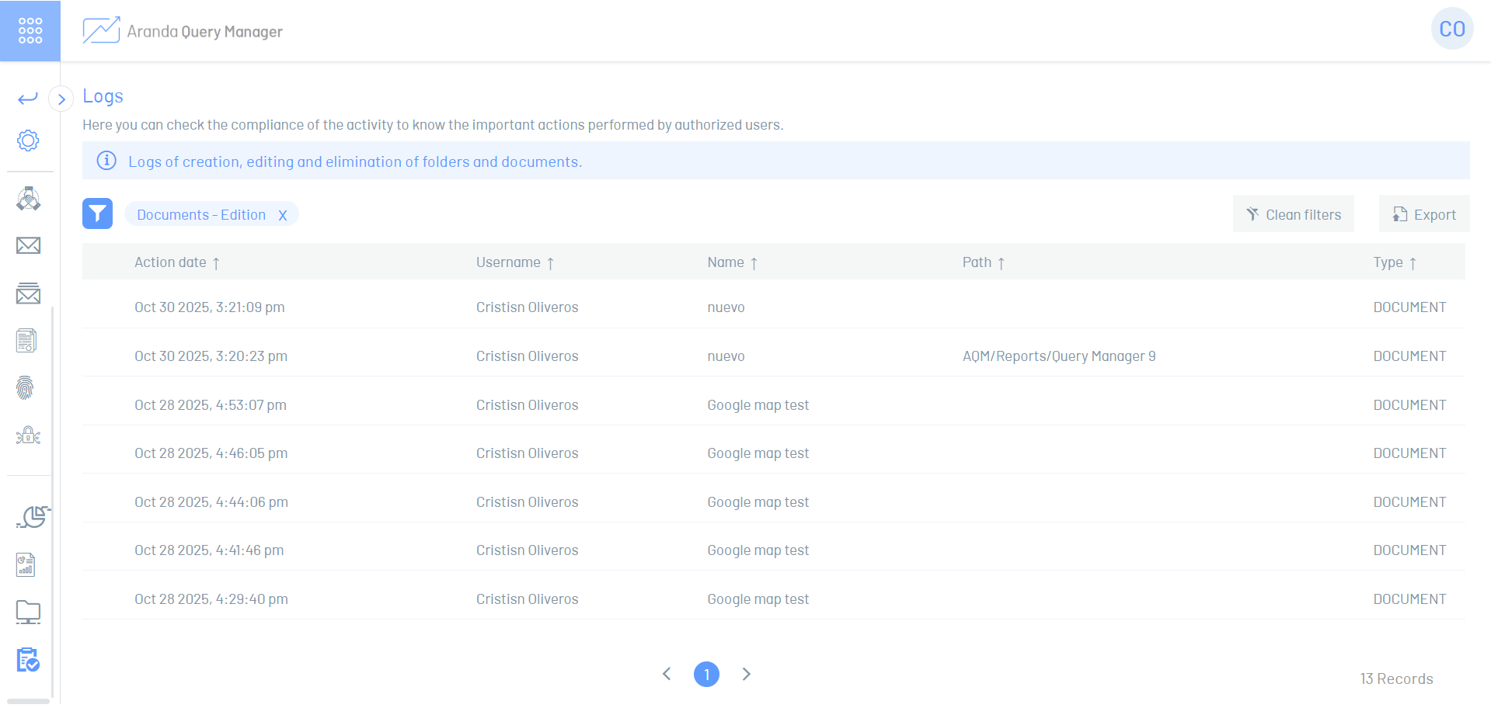Click the single envelope mail icon

coord(28,246)
